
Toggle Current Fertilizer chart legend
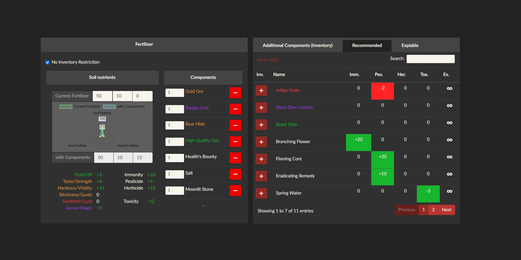click(80, 106)
